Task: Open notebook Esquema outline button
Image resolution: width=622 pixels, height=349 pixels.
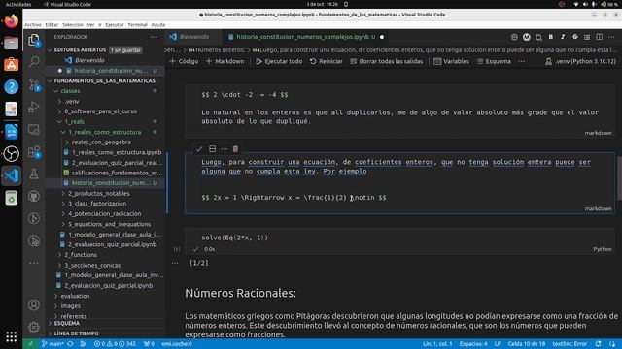Action: [494, 61]
